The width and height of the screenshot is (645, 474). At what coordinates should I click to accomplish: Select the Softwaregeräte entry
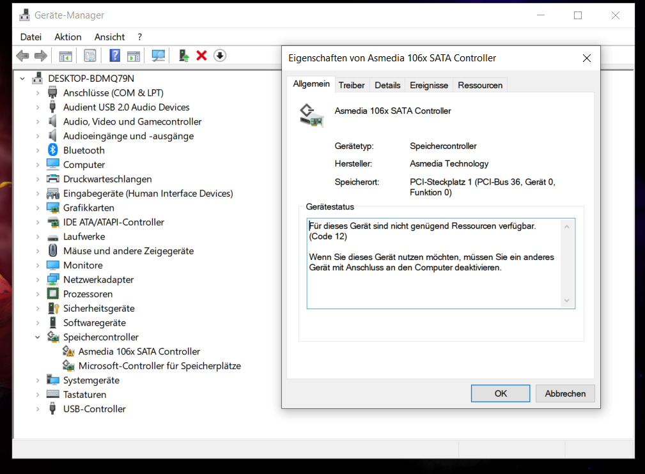click(95, 323)
